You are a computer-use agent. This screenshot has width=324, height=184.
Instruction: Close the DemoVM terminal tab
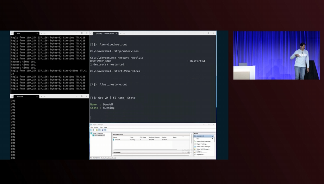click(37, 96)
